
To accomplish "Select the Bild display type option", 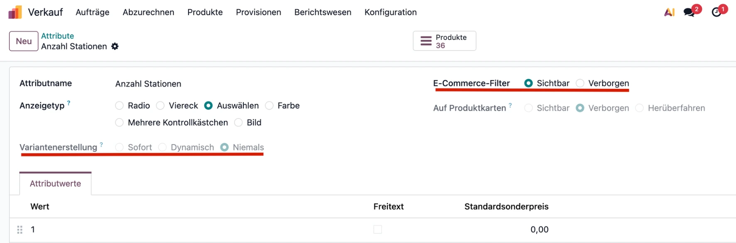I will point(238,122).
